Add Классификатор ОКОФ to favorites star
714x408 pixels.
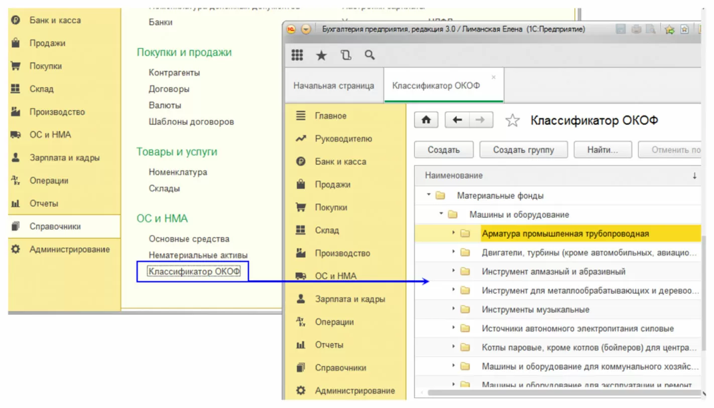512,120
